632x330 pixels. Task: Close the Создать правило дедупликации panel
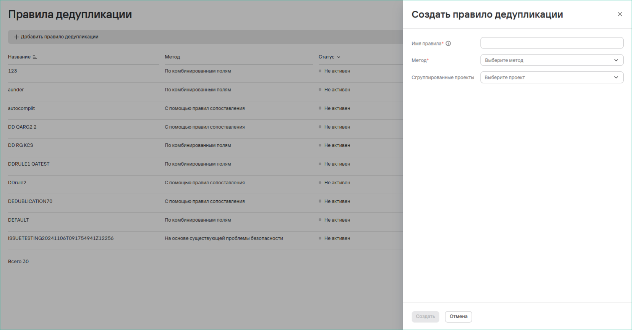pos(619,14)
